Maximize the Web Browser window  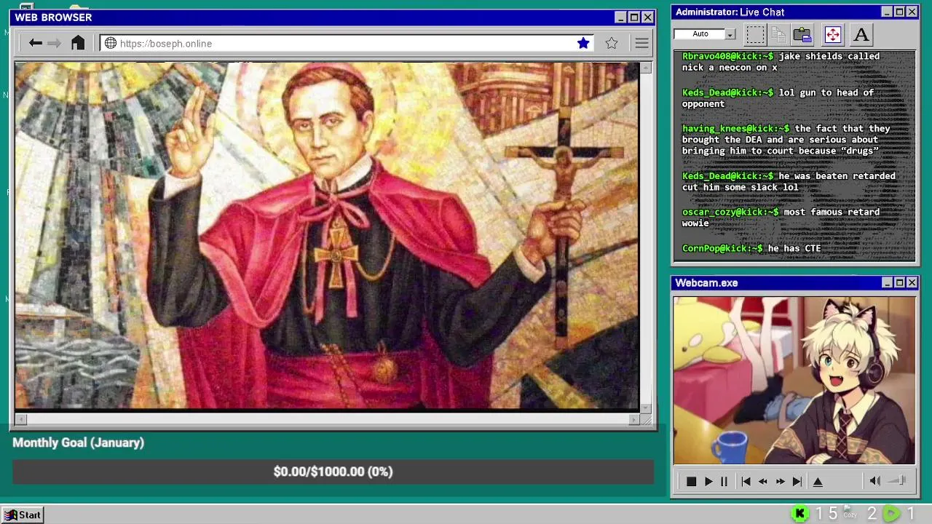coord(634,17)
